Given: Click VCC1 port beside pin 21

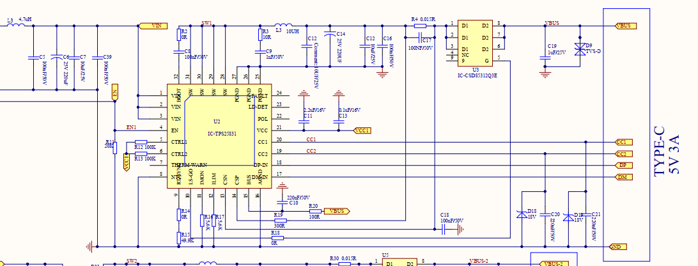Looking at the screenshot, I should [362, 130].
